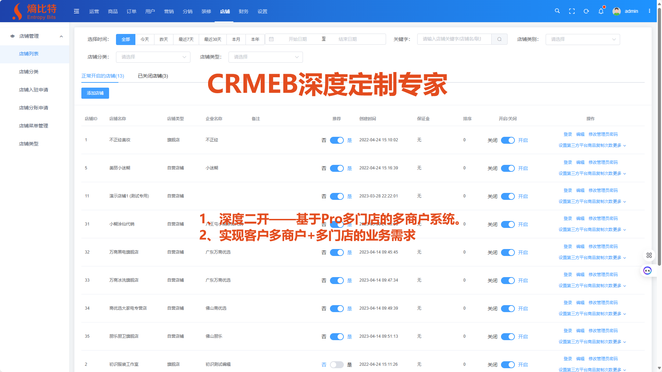Click the 熵比特 Entropy Bits logo
This screenshot has width=662, height=372.
34,11
